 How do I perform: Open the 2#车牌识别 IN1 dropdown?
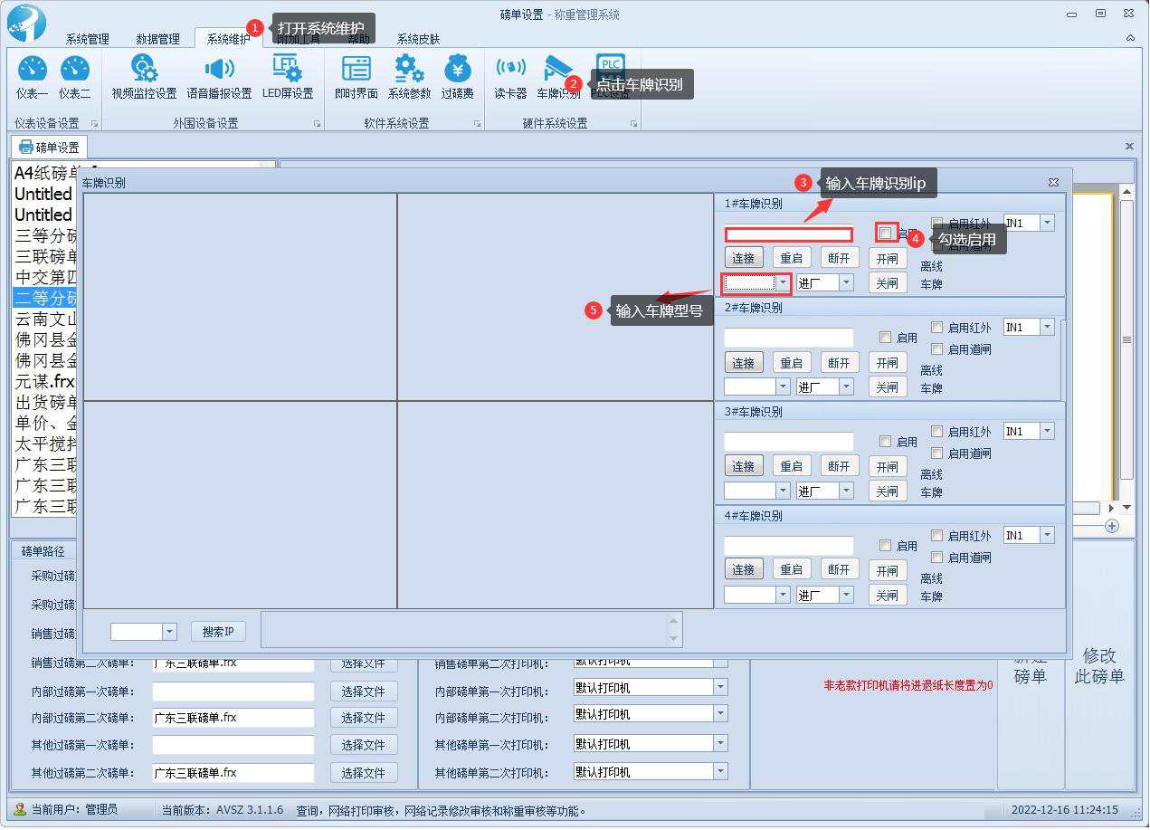click(x=1047, y=327)
